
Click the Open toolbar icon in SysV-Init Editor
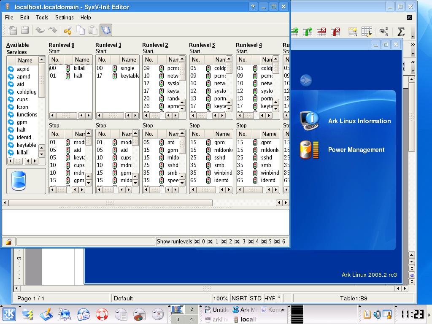click(13, 30)
